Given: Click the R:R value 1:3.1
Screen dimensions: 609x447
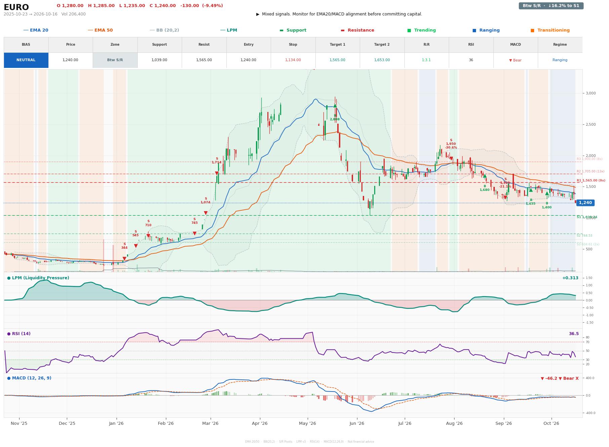Looking at the screenshot, I should (x=426, y=60).
